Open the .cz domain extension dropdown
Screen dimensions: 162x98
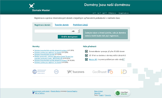coord(75,31)
